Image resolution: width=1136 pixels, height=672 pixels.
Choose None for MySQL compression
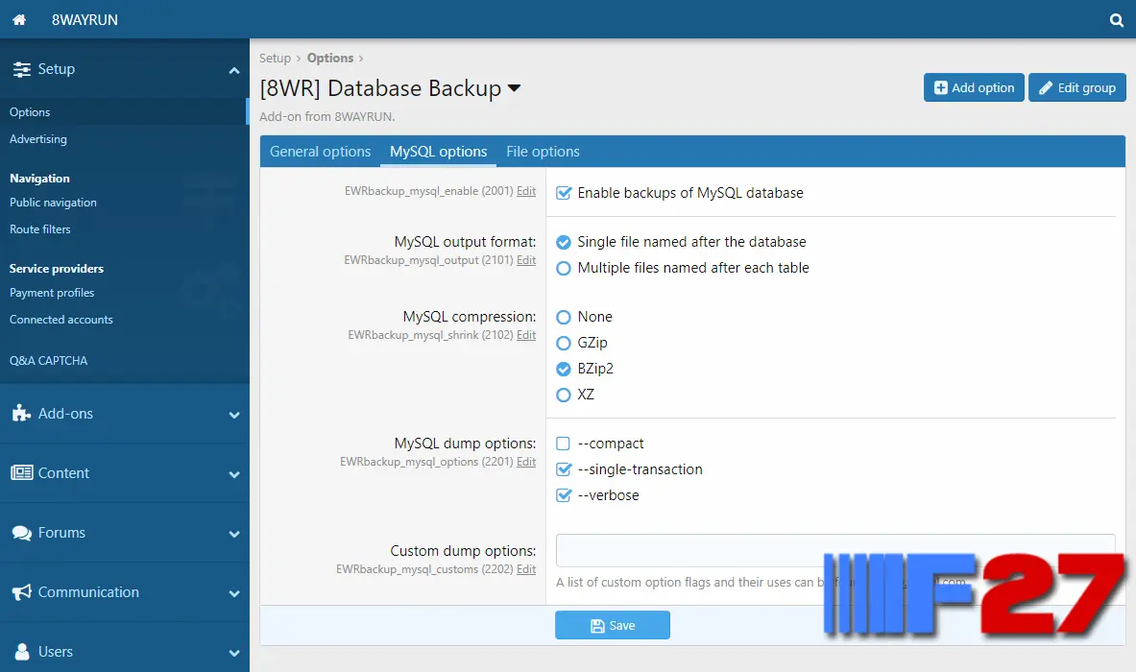563,317
